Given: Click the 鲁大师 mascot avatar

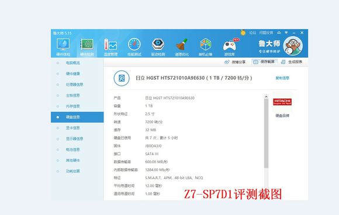Looking at the screenshot, I should pyautogui.click(x=293, y=46).
